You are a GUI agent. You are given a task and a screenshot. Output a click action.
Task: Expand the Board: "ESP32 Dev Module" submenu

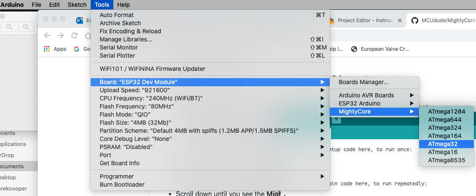click(x=210, y=82)
